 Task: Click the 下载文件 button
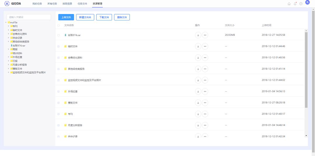pyautogui.click(x=104, y=17)
